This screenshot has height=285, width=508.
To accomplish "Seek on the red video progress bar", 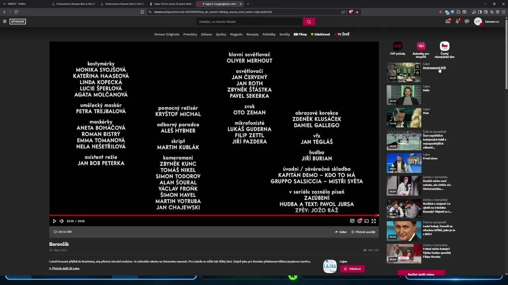I will [214, 216].
